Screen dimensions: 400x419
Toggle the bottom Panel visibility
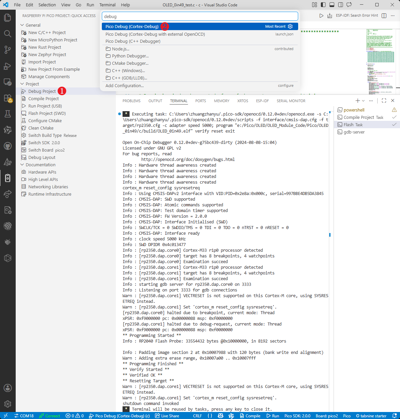(x=332, y=5)
